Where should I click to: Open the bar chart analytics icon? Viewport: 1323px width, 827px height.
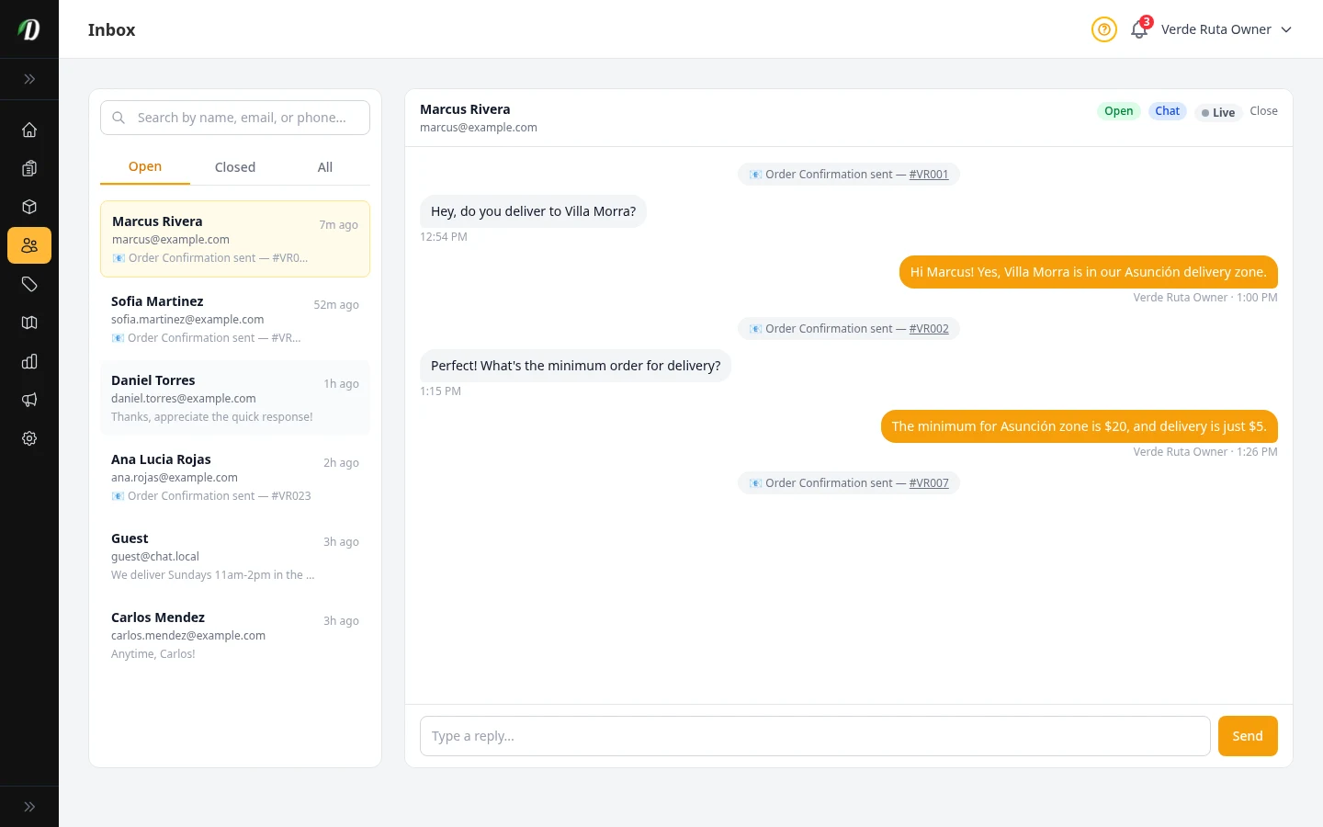[x=29, y=361]
